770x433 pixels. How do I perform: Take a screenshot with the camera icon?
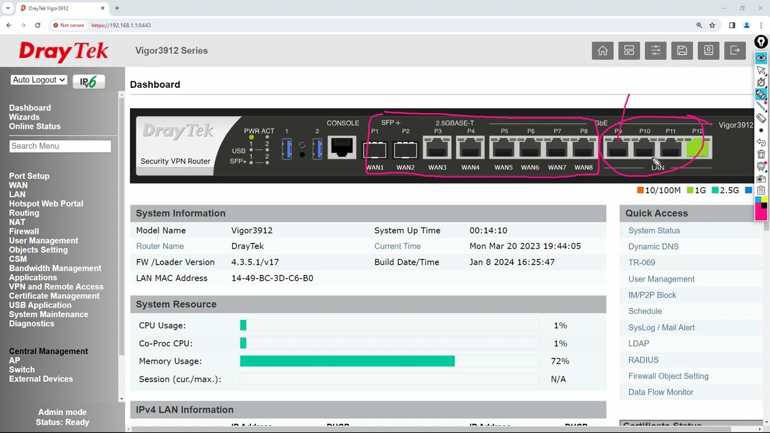(761, 179)
